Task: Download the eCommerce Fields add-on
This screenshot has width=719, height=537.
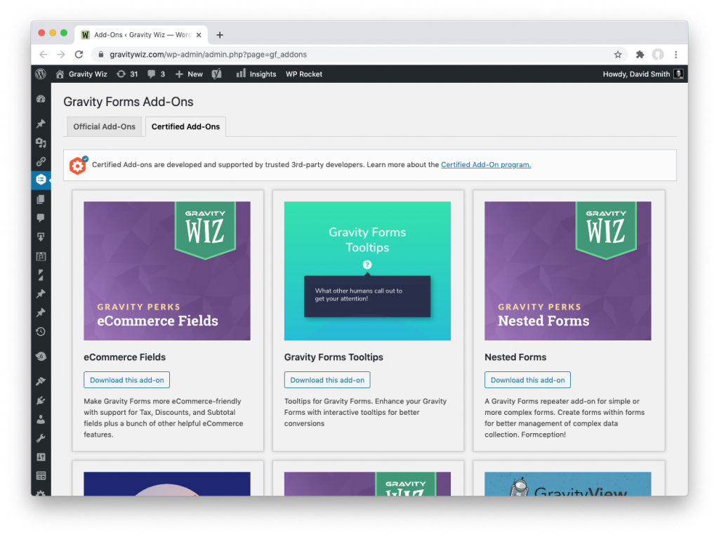Action: 126,380
